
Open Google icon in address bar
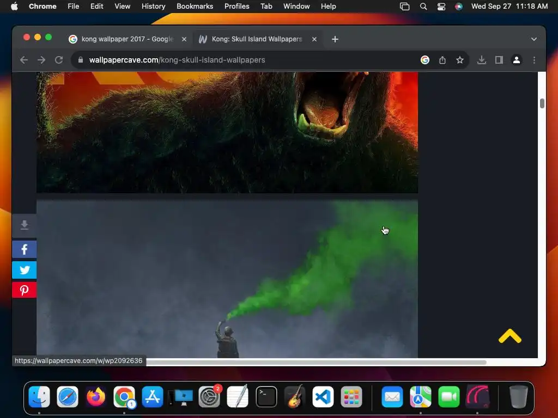(424, 60)
